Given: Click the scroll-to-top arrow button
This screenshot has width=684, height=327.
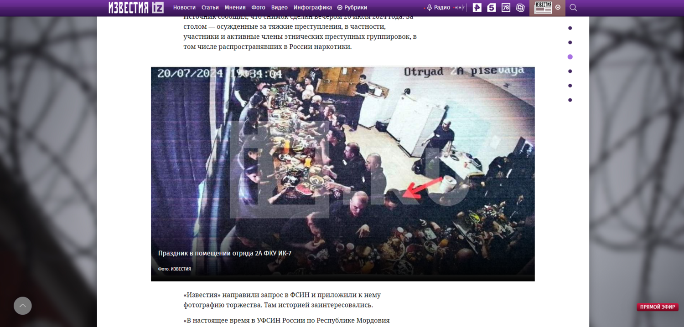Looking at the screenshot, I should pos(23,306).
